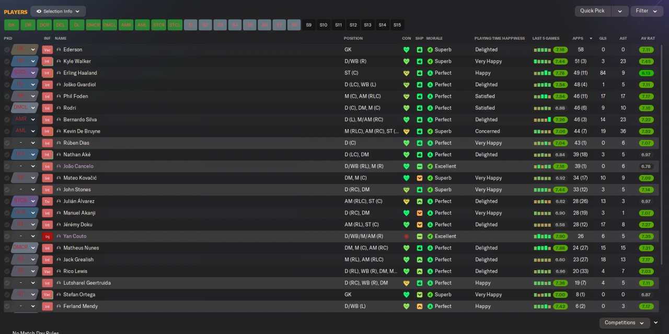Toggle selection check for Ederson
This screenshot has width=669, height=334.
pos(7,50)
